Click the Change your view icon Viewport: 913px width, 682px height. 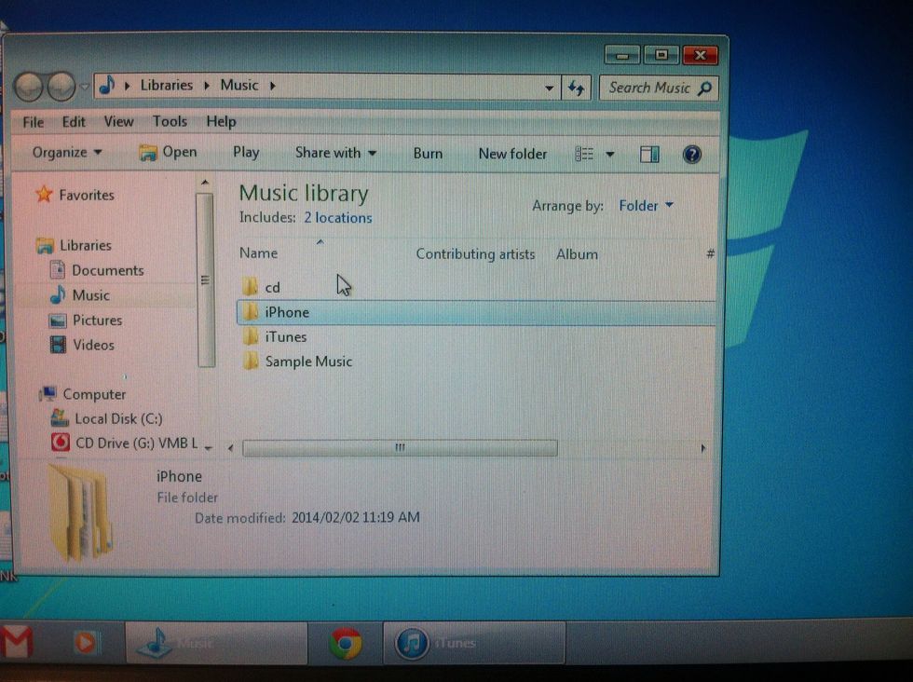[x=584, y=154]
